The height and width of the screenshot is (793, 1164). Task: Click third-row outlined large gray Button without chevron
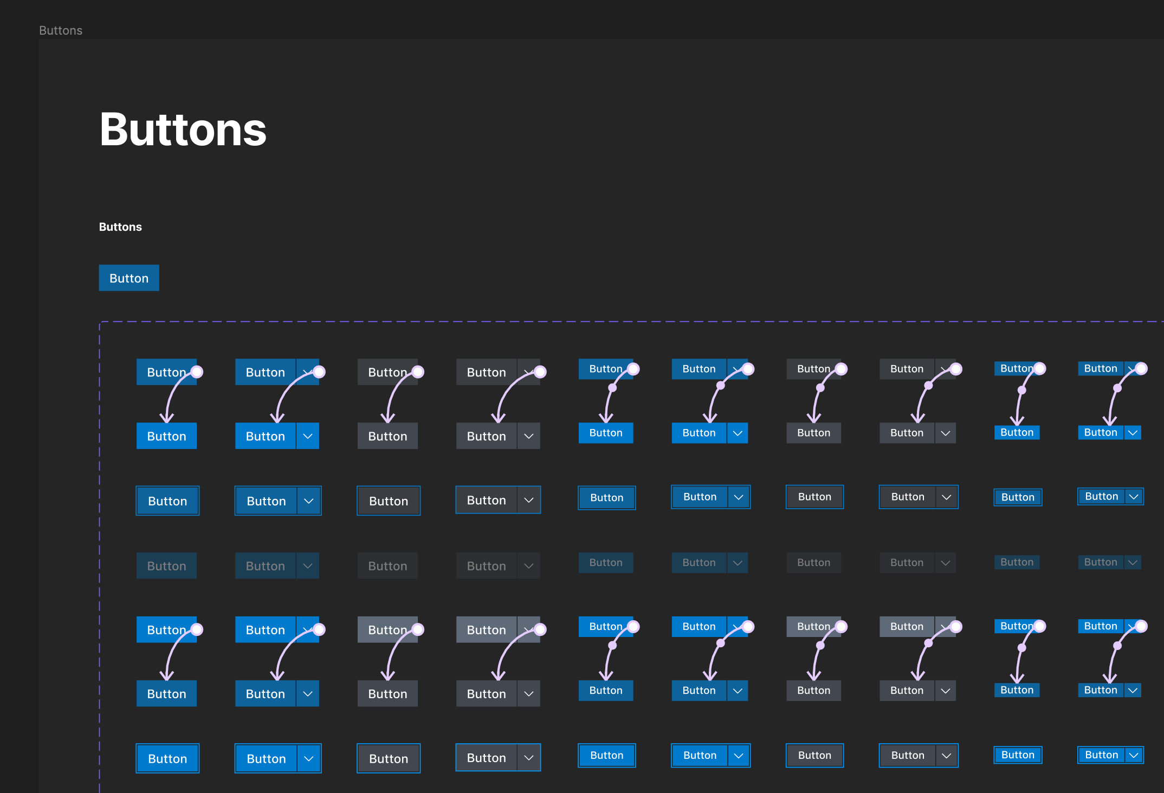(389, 501)
